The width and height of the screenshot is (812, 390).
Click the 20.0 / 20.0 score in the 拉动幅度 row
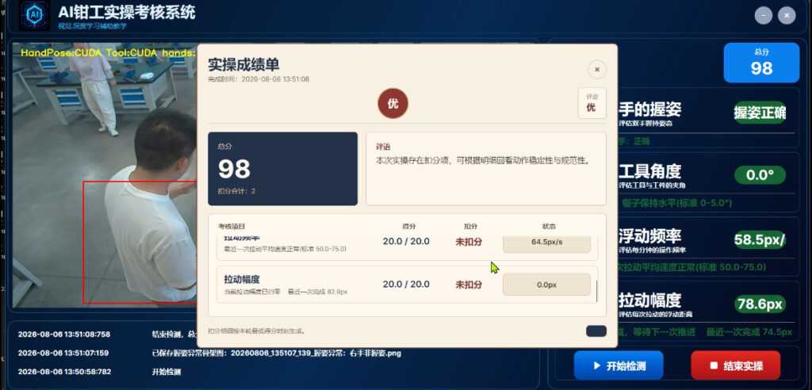point(406,285)
